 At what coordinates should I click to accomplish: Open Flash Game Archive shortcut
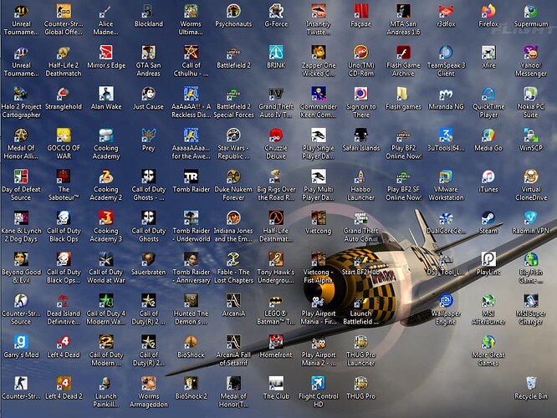click(x=403, y=62)
